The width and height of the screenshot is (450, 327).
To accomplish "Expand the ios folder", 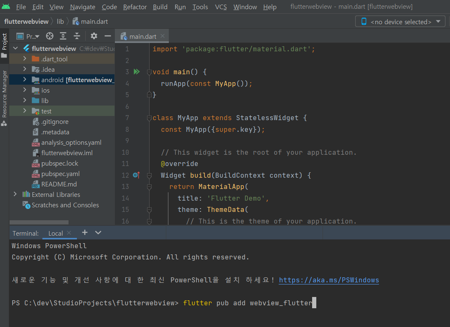I will (x=25, y=90).
